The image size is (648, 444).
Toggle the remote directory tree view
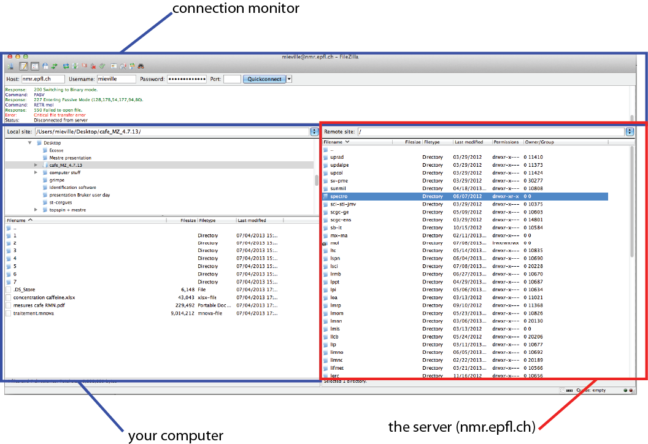point(45,66)
